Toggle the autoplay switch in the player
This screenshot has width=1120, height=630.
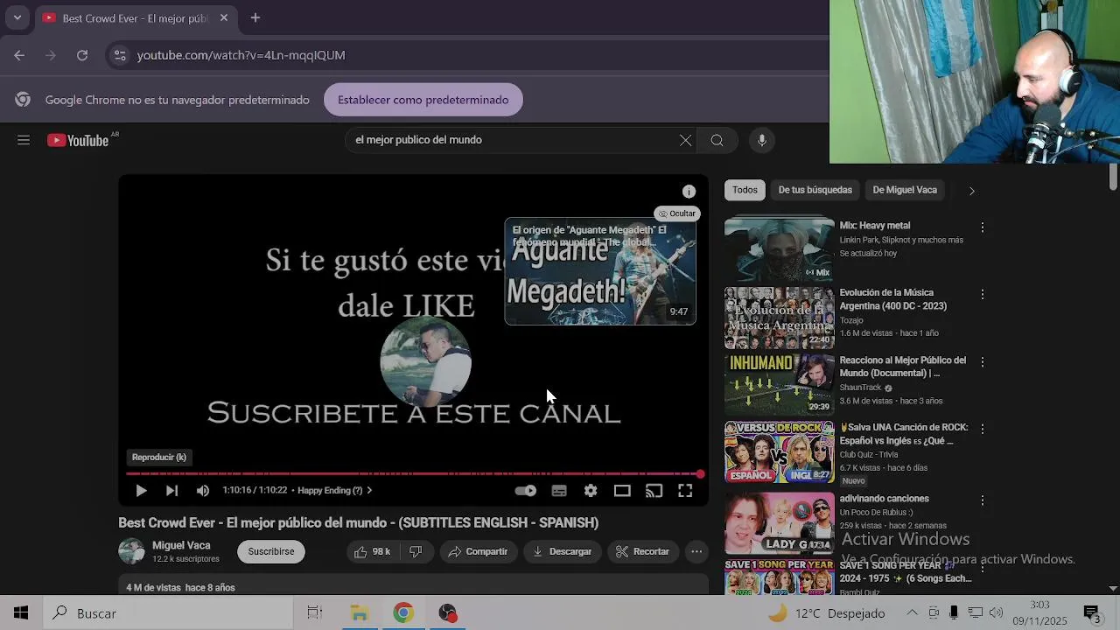tap(525, 491)
